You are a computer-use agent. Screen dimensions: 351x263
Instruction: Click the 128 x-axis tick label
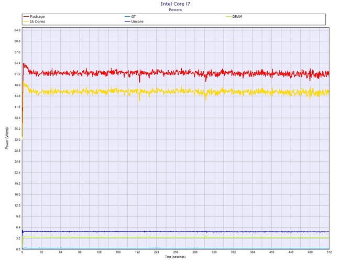99,252
